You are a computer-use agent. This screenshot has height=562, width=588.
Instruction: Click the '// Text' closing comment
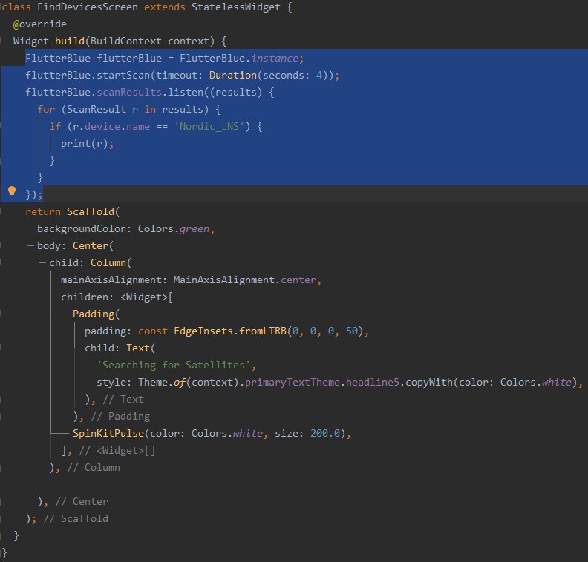click(123, 400)
